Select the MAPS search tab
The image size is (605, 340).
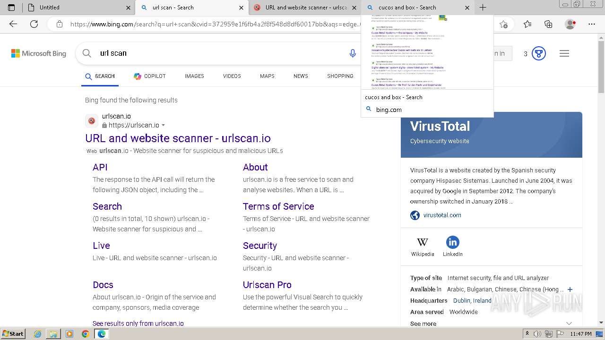267,76
